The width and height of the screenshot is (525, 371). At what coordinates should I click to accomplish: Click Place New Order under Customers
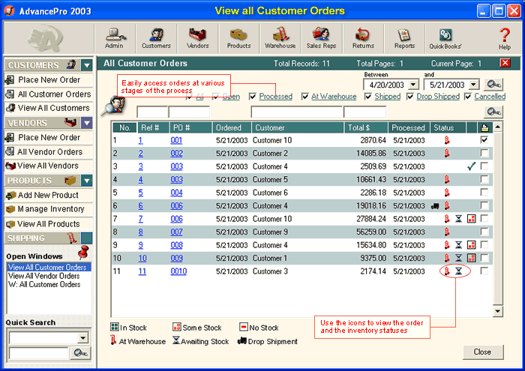pyautogui.click(x=49, y=79)
